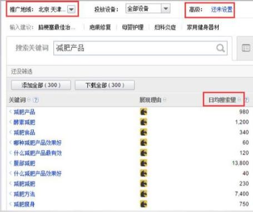Click the sort icon next to 展现理由
Screen dimensions: 253x212
point(165,100)
